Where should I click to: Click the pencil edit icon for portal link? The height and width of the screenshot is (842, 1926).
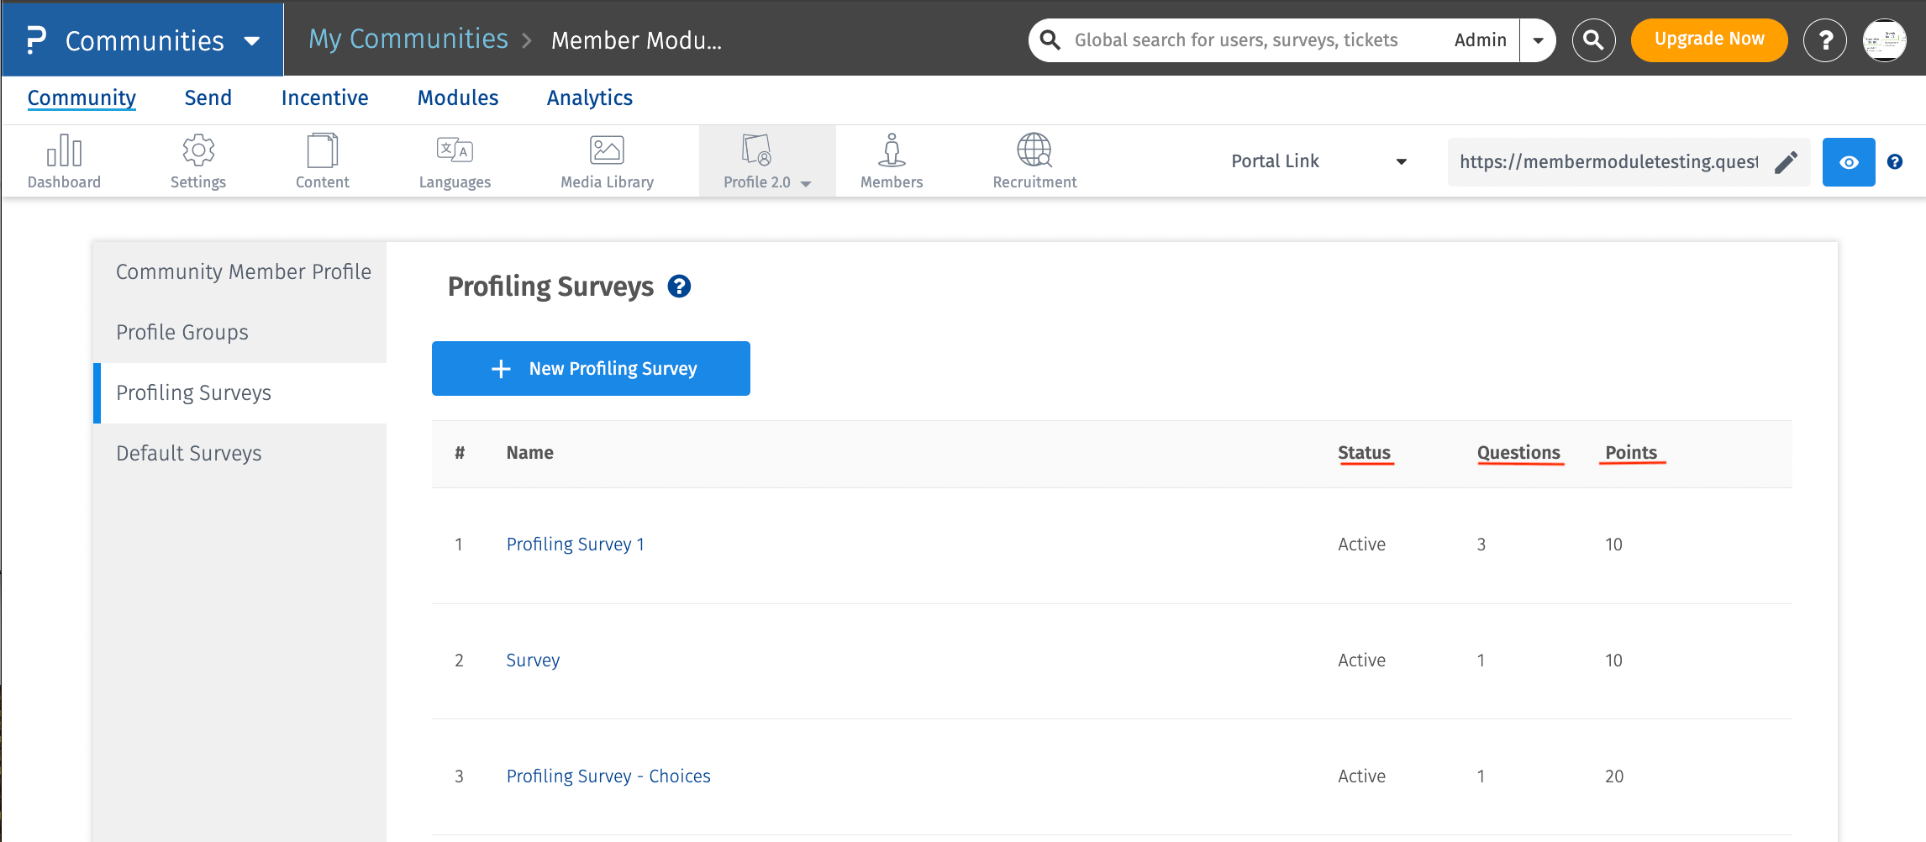1787,161
